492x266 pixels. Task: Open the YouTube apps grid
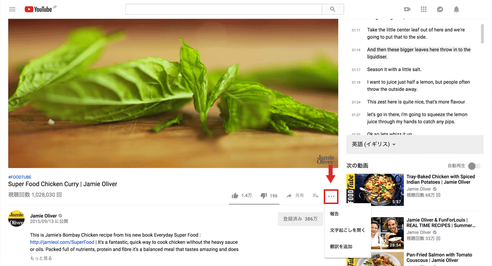click(424, 9)
